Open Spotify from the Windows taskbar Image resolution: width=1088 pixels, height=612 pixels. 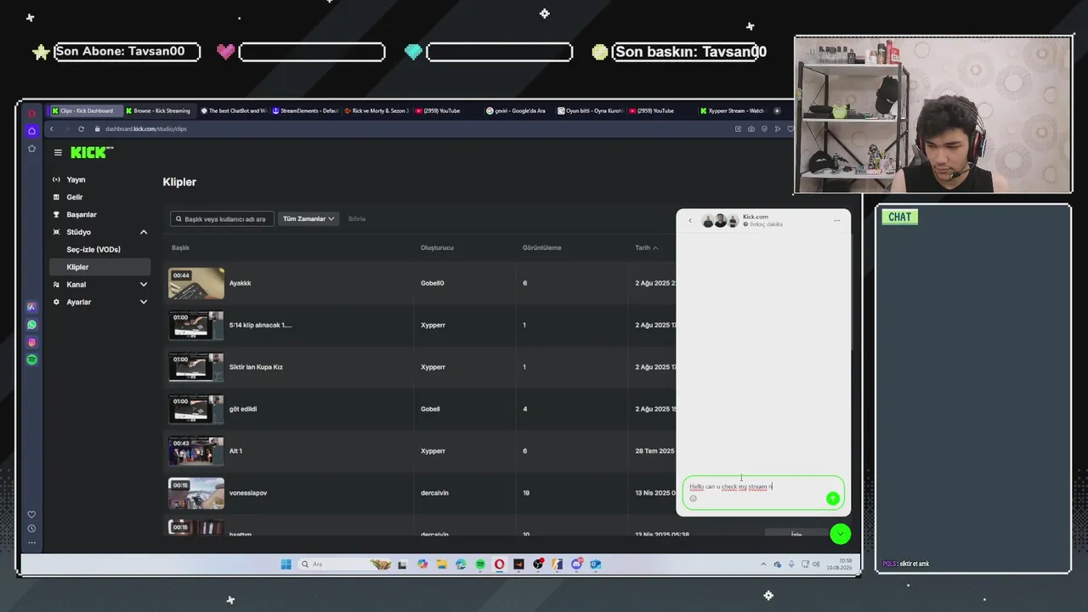[480, 564]
